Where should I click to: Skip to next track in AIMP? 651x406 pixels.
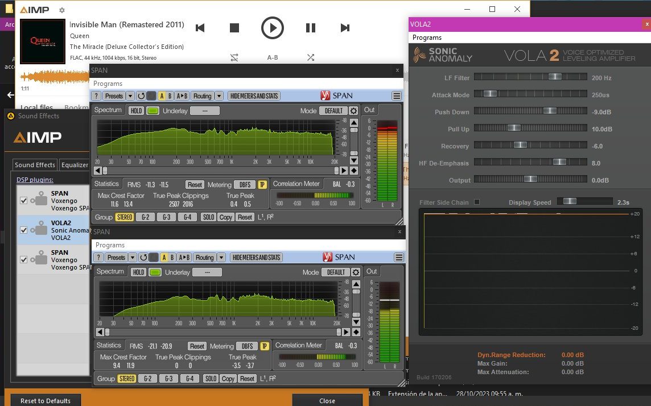[345, 28]
